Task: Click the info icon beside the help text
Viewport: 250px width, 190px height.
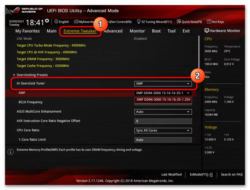Action: click(11, 152)
